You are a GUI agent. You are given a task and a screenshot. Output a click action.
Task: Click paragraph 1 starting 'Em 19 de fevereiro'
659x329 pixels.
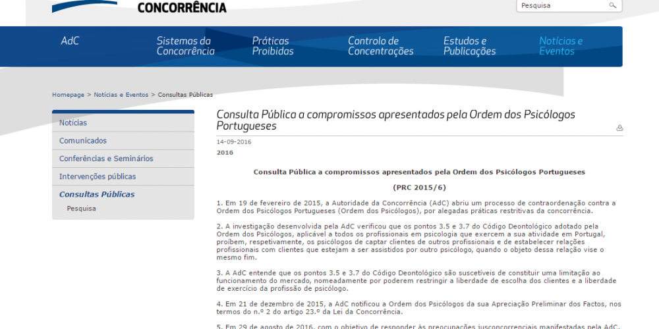(x=416, y=207)
